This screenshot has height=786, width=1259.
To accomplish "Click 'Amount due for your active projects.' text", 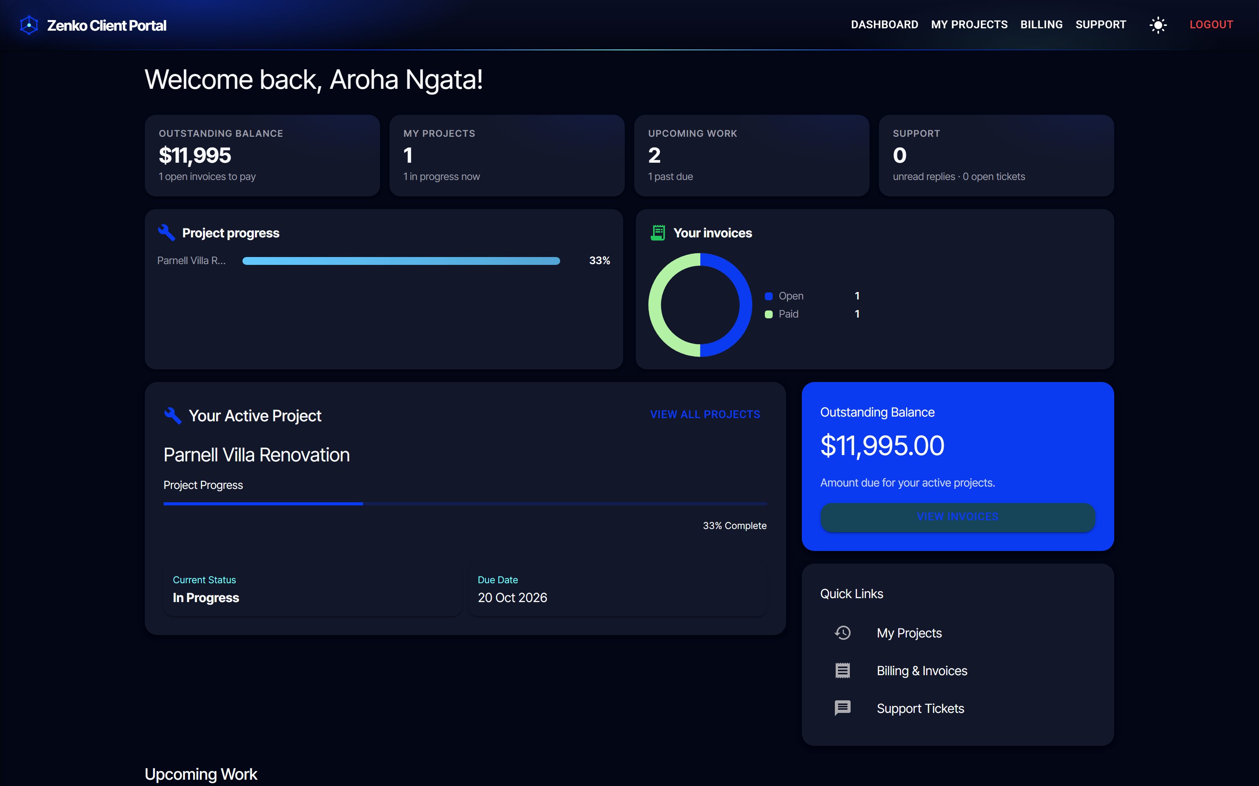I will (907, 483).
